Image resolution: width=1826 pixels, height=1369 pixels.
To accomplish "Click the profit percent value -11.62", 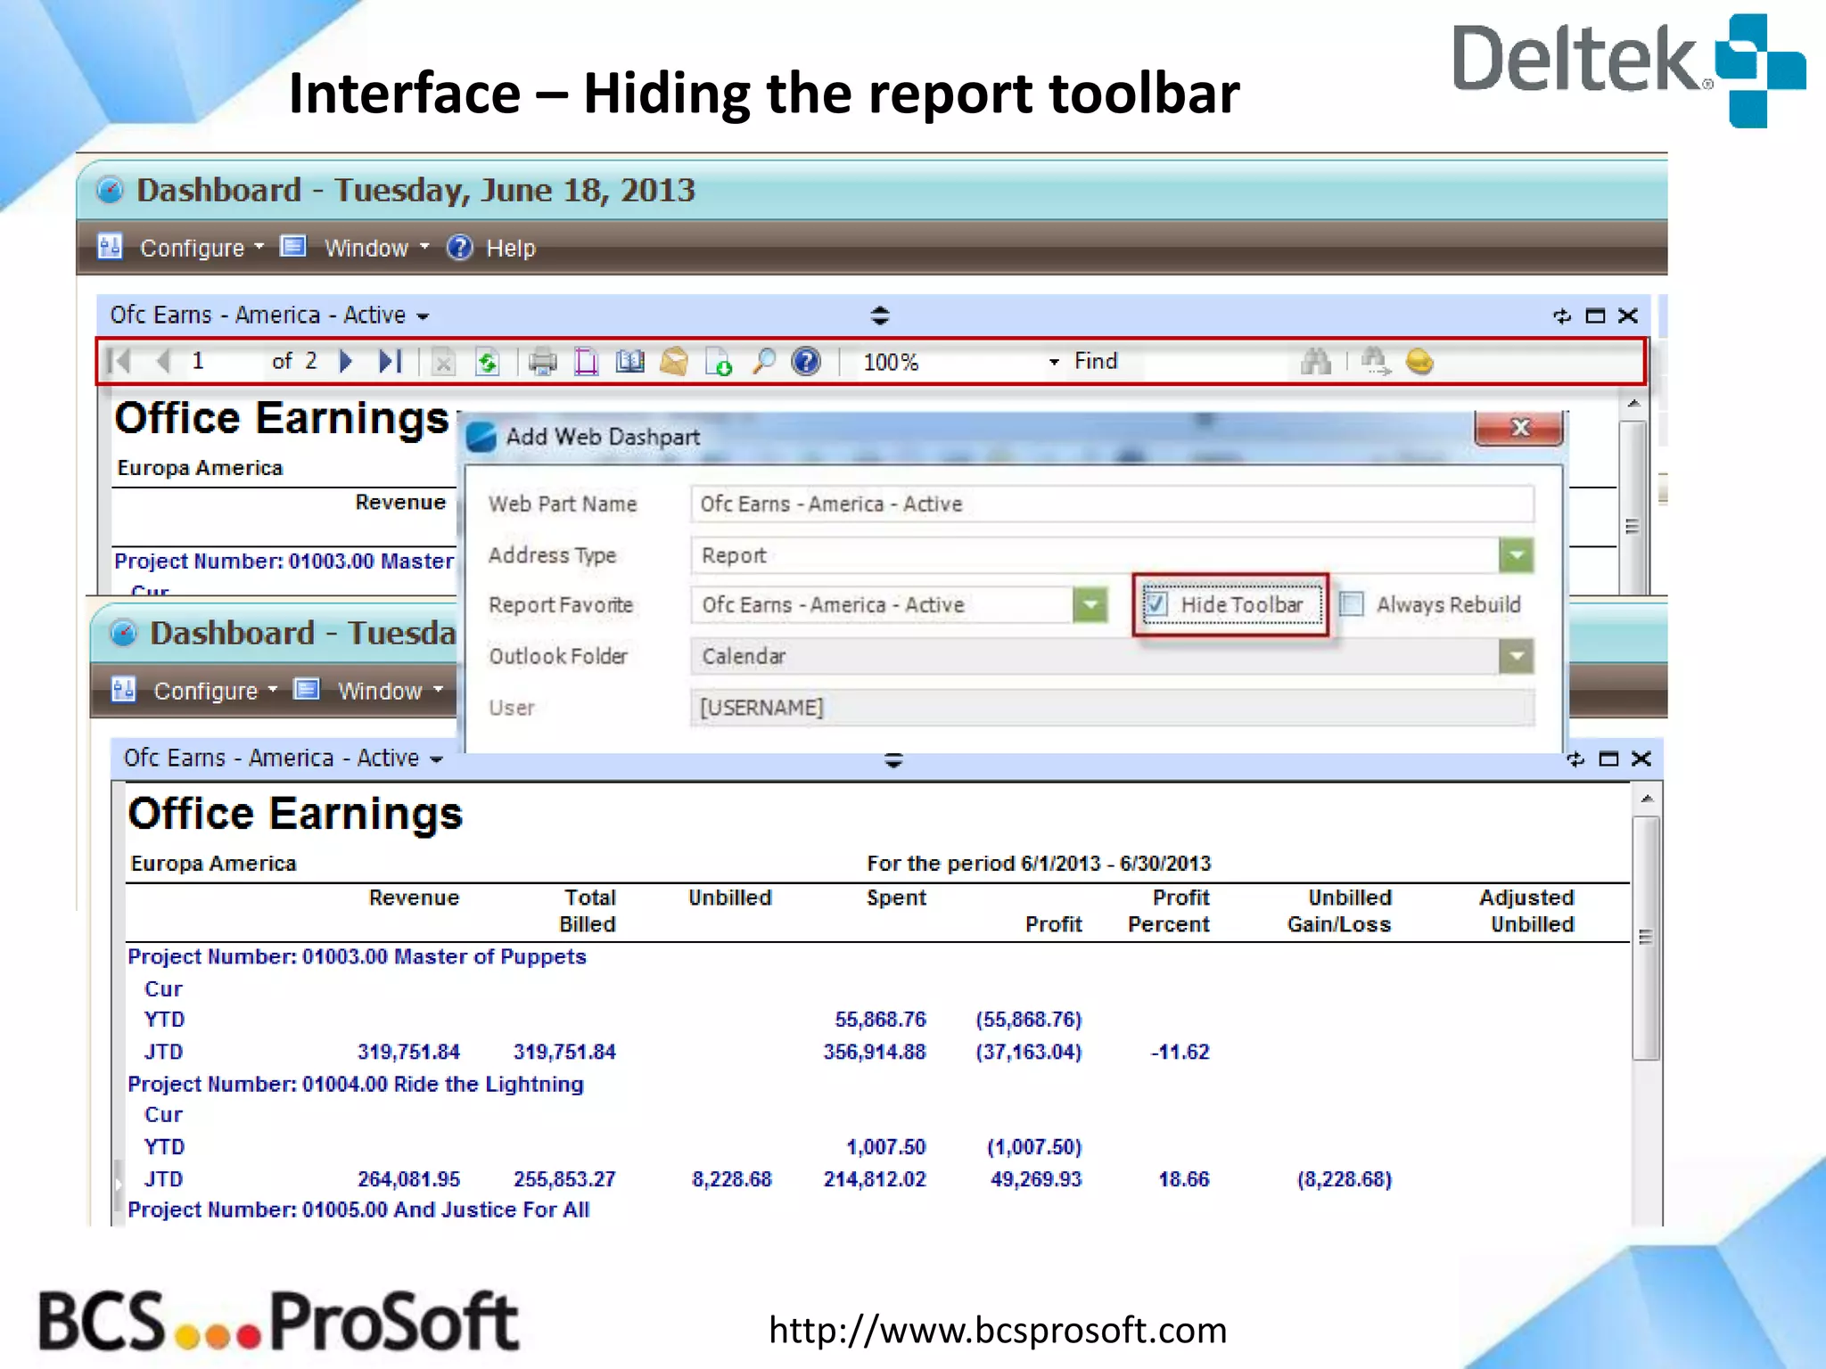I will click(1180, 1052).
